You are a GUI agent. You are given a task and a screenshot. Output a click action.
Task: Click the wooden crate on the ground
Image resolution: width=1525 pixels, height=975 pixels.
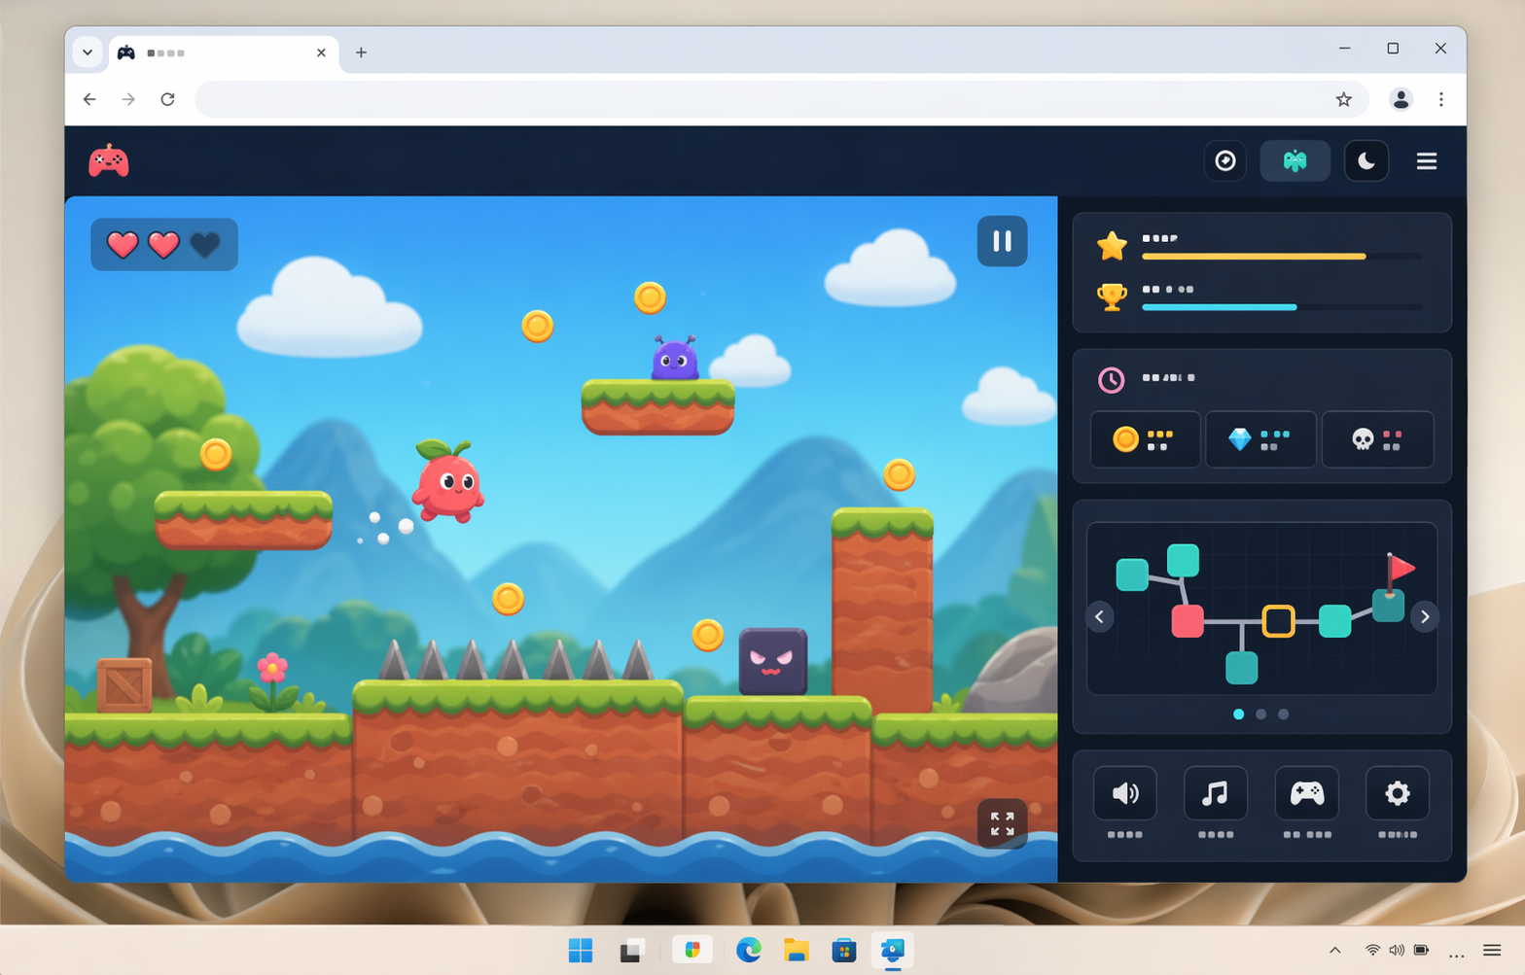coord(124,685)
